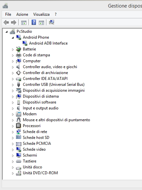Viewport: 142px width, 190px height.
Task: Scan for hardware changes toolbar icon
Action: (52, 22)
